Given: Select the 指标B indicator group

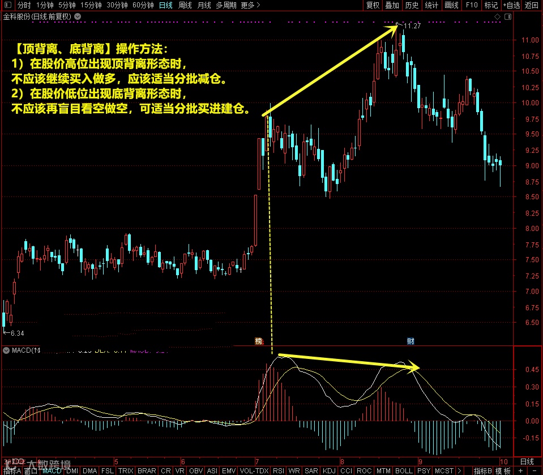Looking at the screenshot, I should [483, 471].
